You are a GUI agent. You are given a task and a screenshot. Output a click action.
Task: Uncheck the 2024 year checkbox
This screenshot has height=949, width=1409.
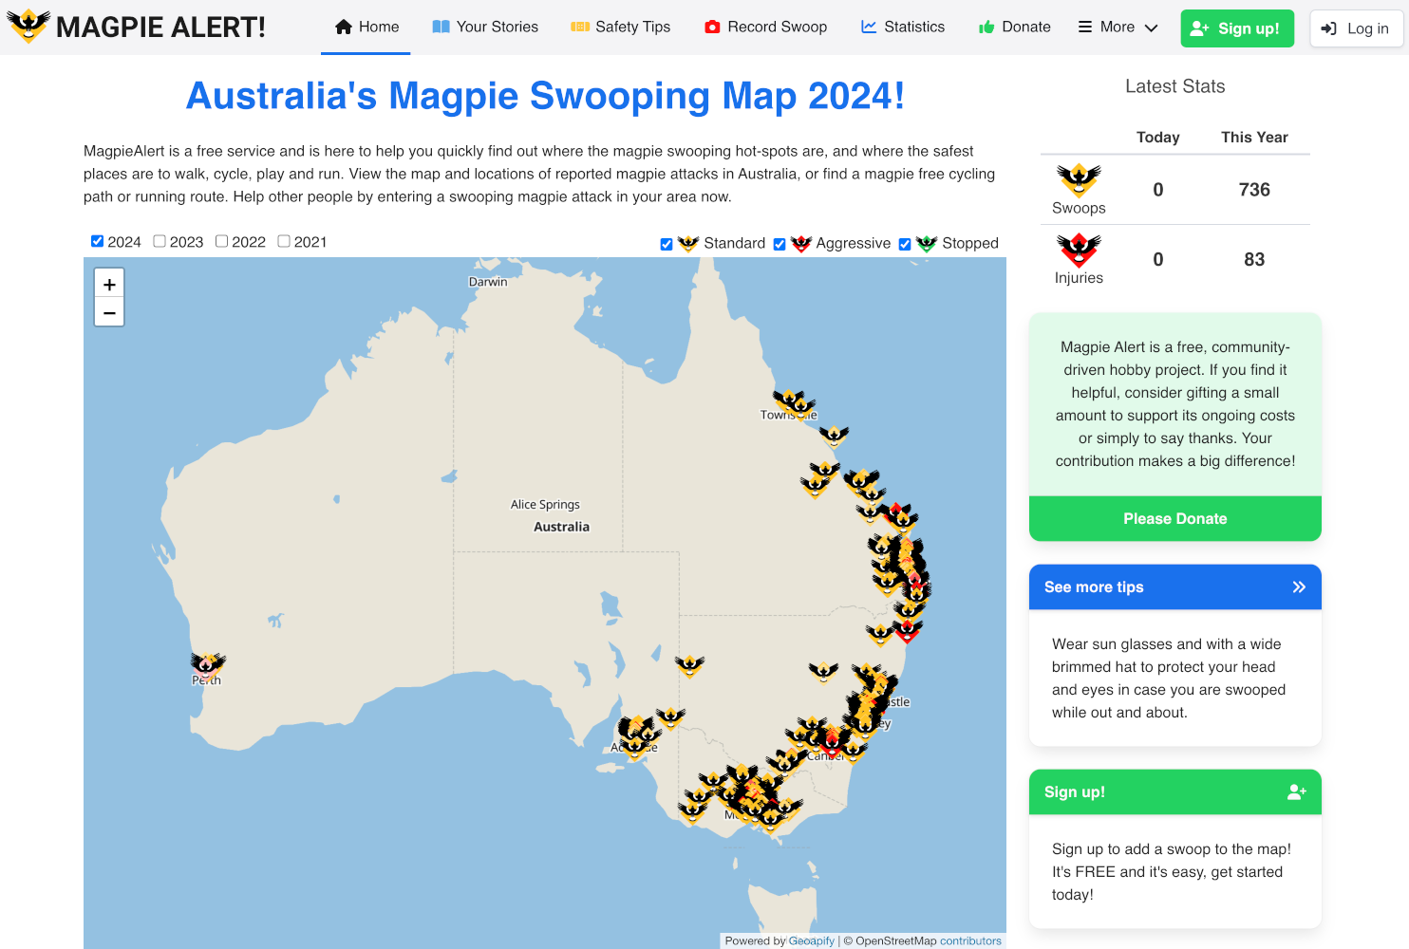[97, 241]
